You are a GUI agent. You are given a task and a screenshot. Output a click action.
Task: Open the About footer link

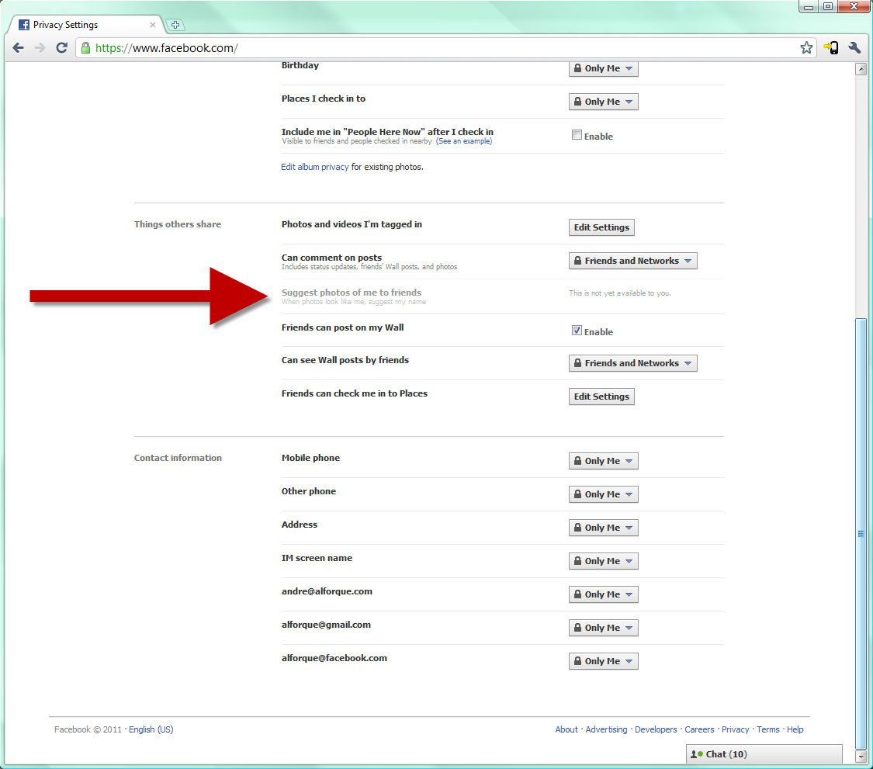566,729
